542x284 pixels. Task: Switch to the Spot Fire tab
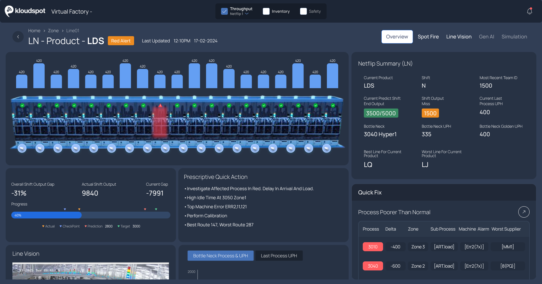coord(428,37)
